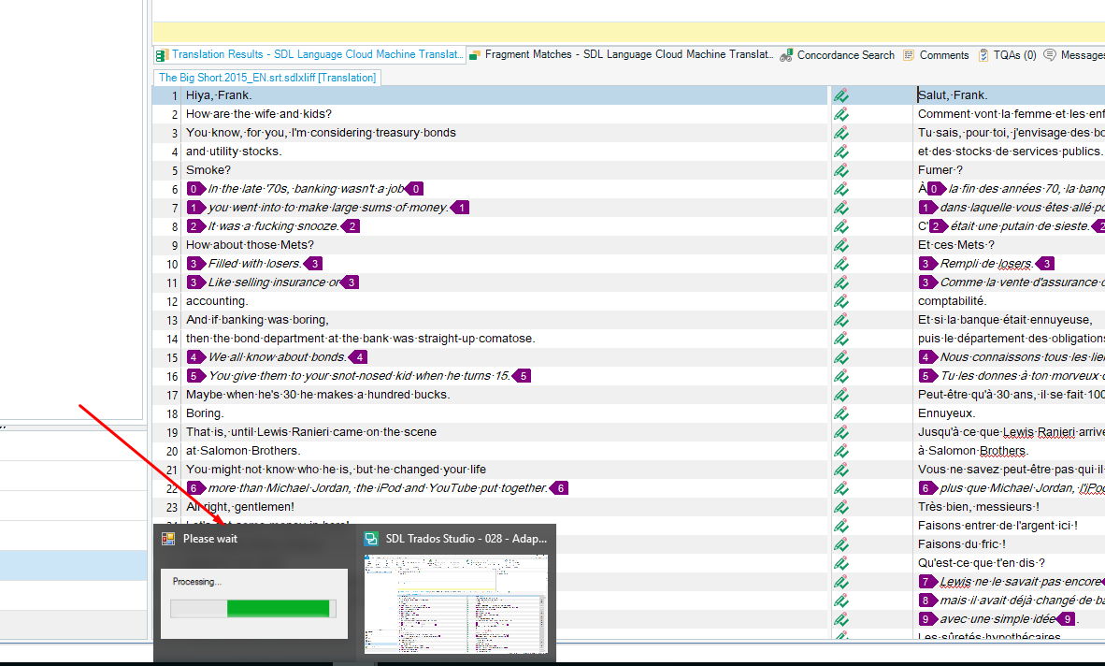Click the Fragment Matches tab icon
Image resolution: width=1105 pixels, height=666 pixels.
click(475, 55)
